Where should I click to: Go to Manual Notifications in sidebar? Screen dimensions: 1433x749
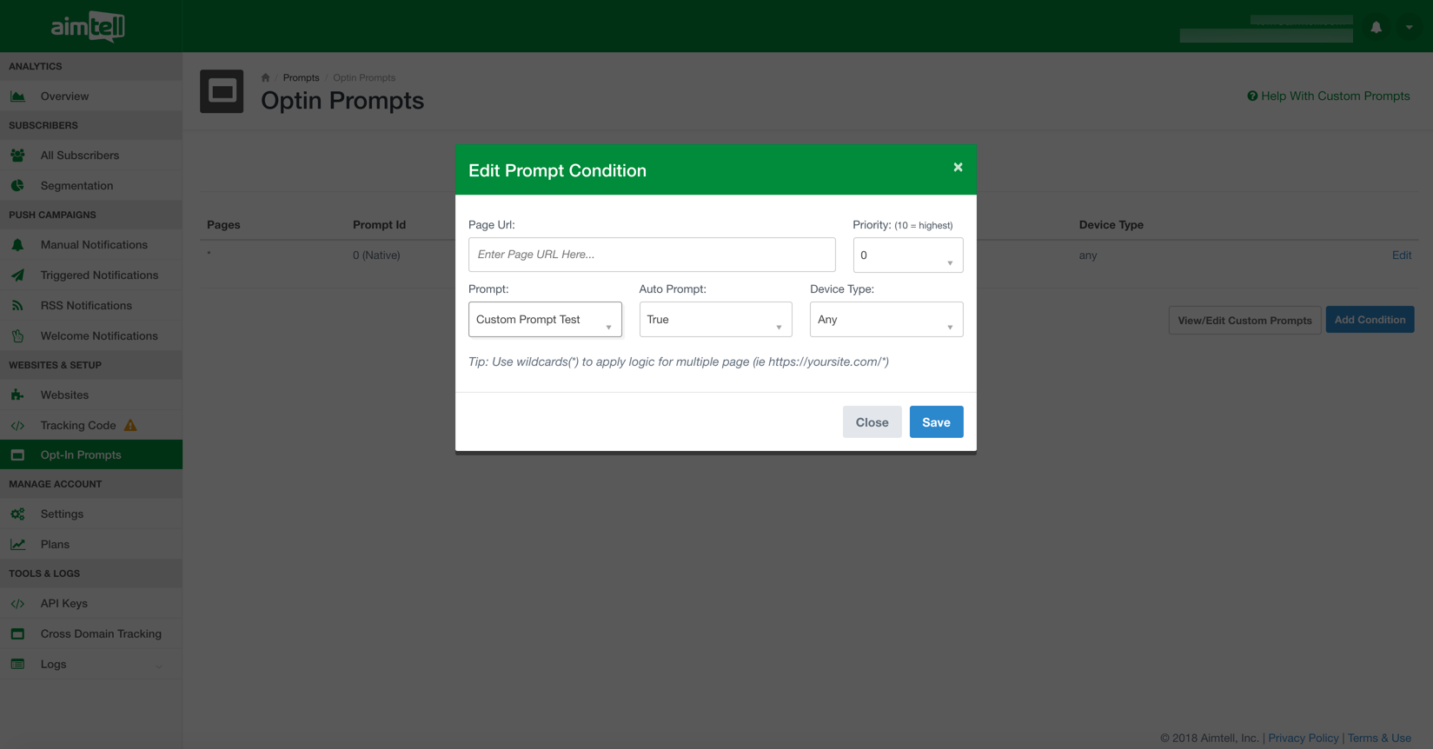click(x=94, y=245)
